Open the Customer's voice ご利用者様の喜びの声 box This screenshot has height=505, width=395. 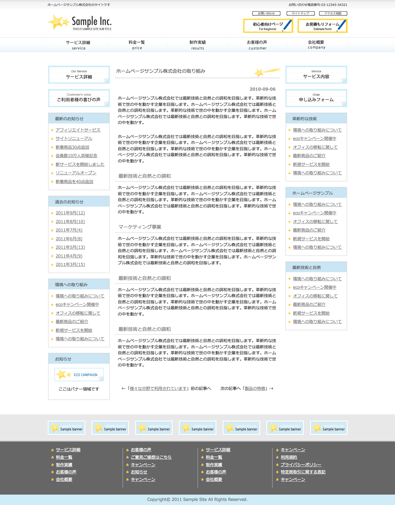point(79,98)
